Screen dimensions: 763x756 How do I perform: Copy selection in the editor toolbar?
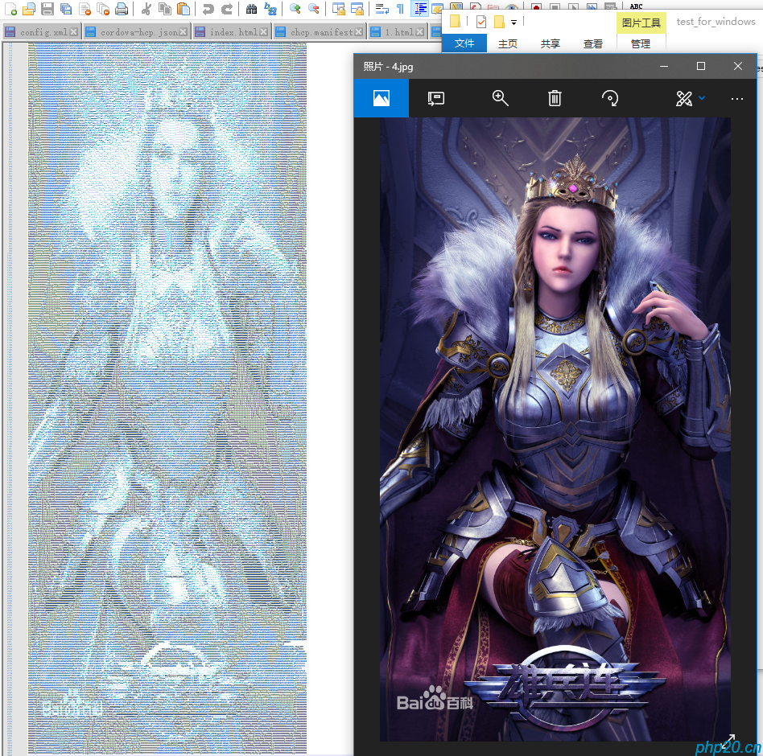[x=164, y=8]
